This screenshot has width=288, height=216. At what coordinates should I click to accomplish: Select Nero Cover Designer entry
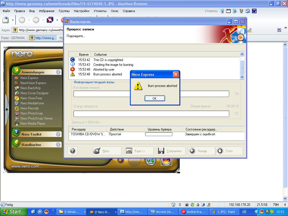point(34,93)
